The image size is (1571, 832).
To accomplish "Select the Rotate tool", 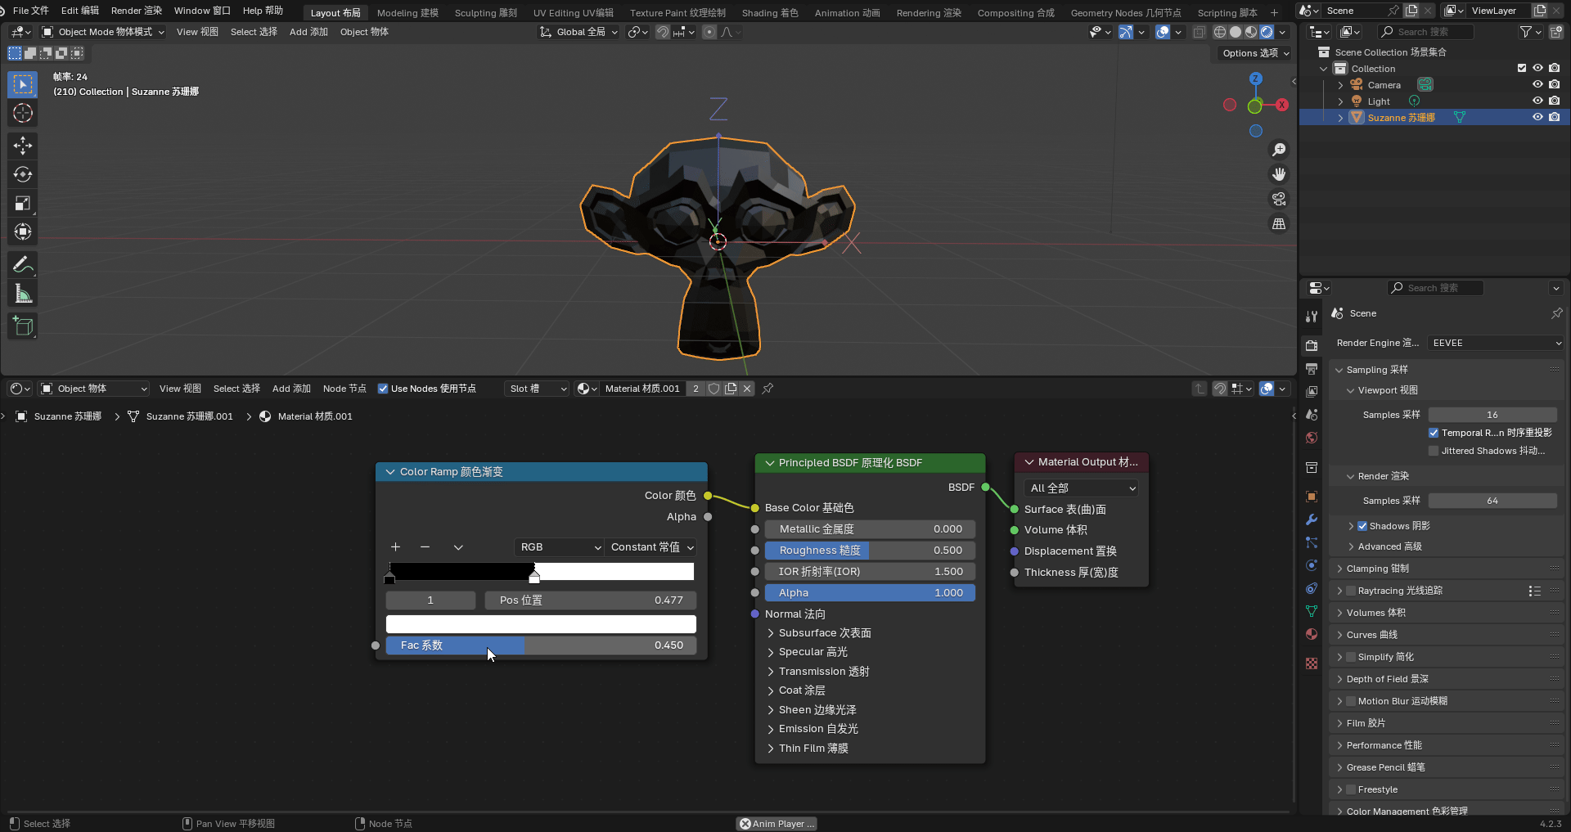I will pyautogui.click(x=22, y=174).
